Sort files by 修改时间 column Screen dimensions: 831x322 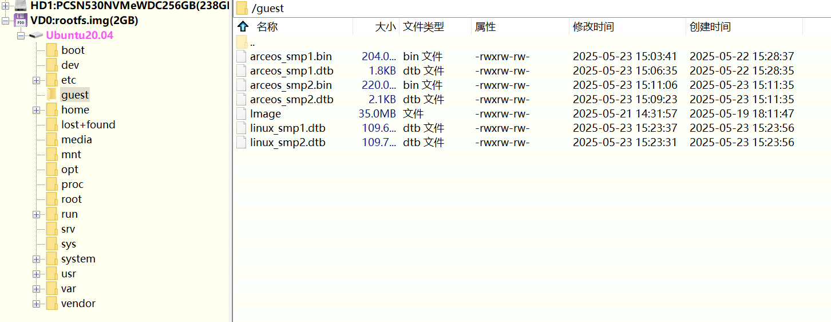tap(593, 27)
